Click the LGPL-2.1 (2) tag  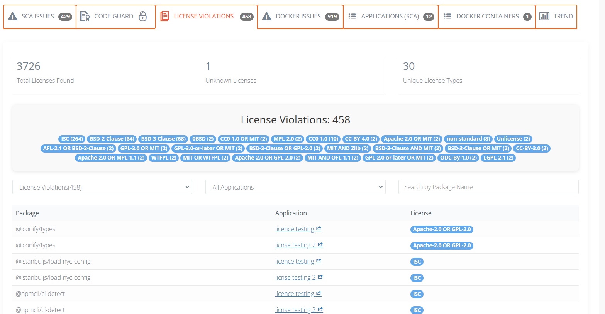(498, 158)
